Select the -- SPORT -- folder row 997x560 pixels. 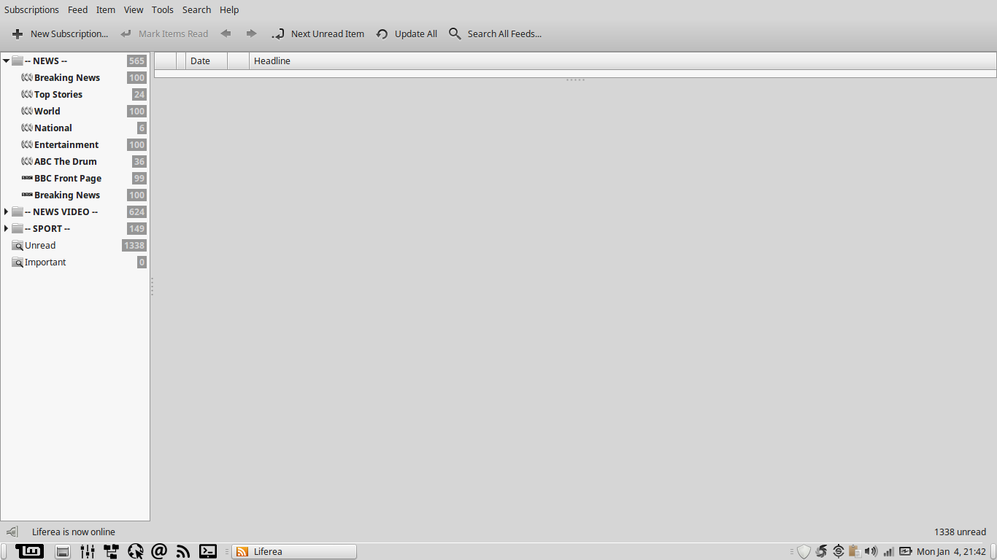pyautogui.click(x=75, y=228)
